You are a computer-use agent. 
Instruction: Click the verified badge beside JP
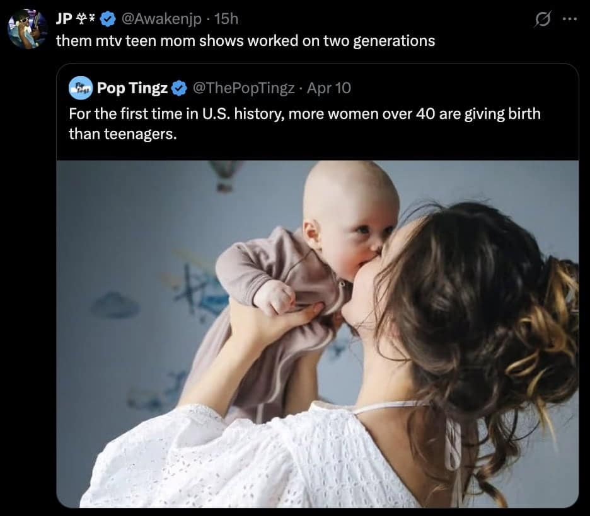pos(107,20)
